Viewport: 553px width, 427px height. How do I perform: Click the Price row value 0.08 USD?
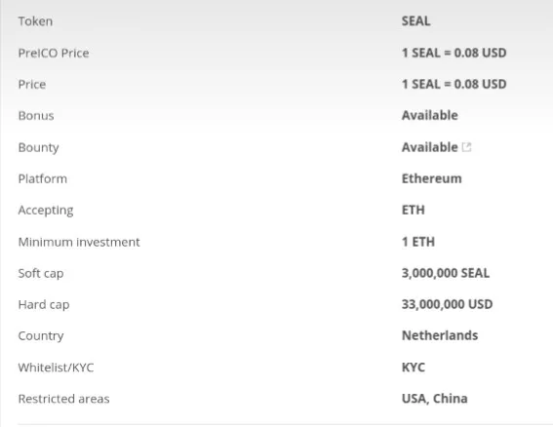pyautogui.click(x=454, y=84)
